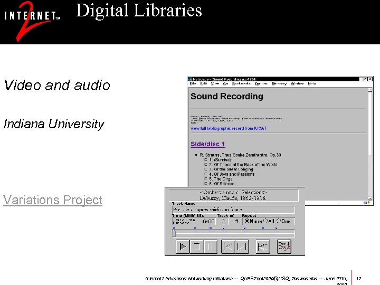Open the View menu in Netscape
This screenshot has height=285, width=380.
pyautogui.click(x=215, y=83)
